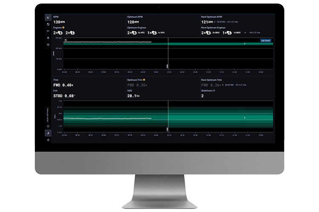This screenshot has width=319, height=212.
Task: Click the info icon beside Optimum Trim
Action: pyautogui.click(x=144, y=80)
